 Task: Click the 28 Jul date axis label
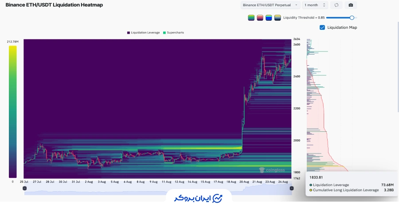(50, 182)
